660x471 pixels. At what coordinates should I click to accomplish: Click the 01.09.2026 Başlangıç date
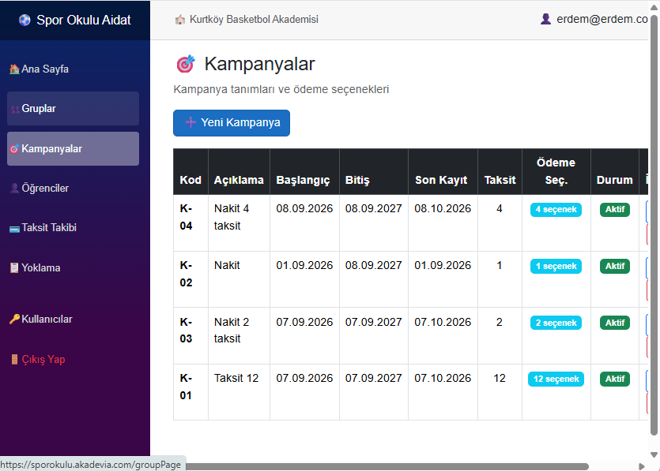pos(304,265)
